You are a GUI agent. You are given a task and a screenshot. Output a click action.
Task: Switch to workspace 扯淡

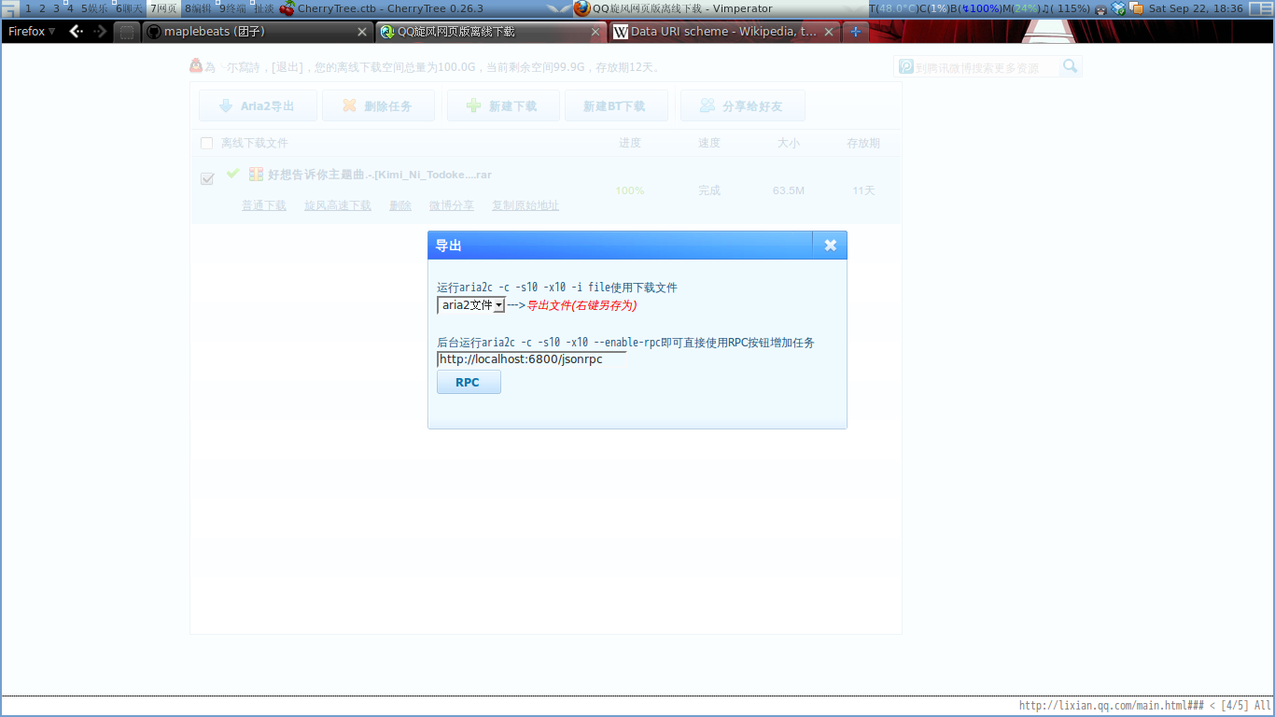[x=263, y=8]
